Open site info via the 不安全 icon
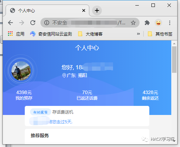Viewport: 180px width, 147px height. pos(47,23)
